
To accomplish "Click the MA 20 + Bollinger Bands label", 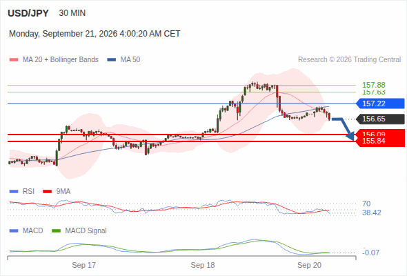I will (61, 60).
